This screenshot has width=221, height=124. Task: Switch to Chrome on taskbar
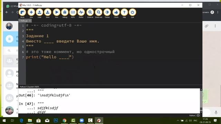tap(65, 121)
